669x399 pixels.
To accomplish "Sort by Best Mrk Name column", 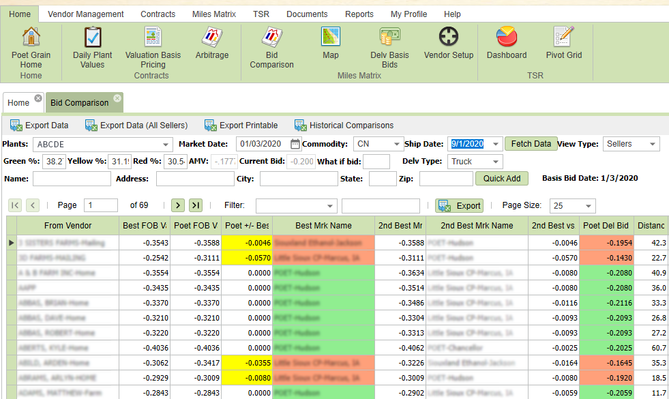I will [323, 225].
